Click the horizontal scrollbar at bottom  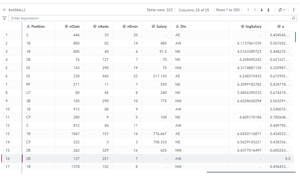pos(251,172)
